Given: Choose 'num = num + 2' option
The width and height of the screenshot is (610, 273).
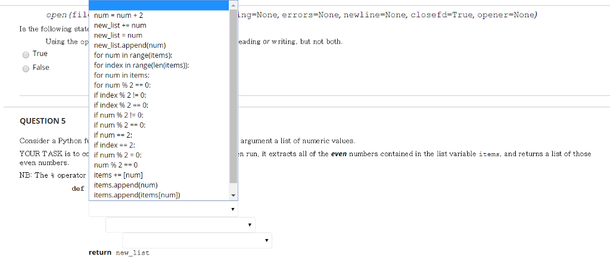Looking at the screenshot, I should point(159,15).
